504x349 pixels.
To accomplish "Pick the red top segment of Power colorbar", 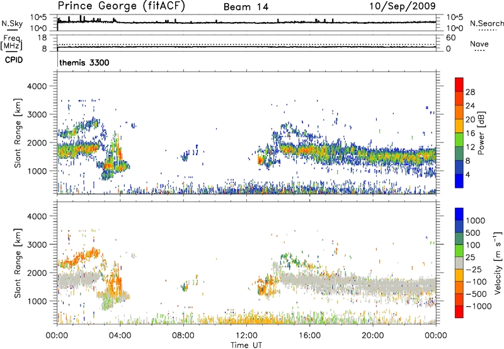I will click(x=459, y=84).
